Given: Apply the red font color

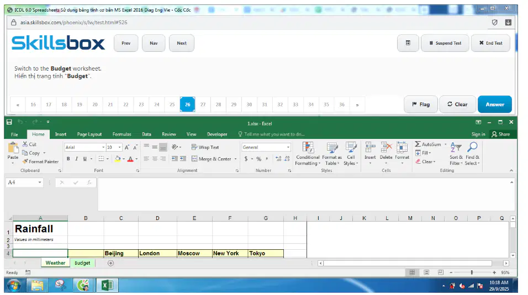Looking at the screenshot, I should (131, 159).
